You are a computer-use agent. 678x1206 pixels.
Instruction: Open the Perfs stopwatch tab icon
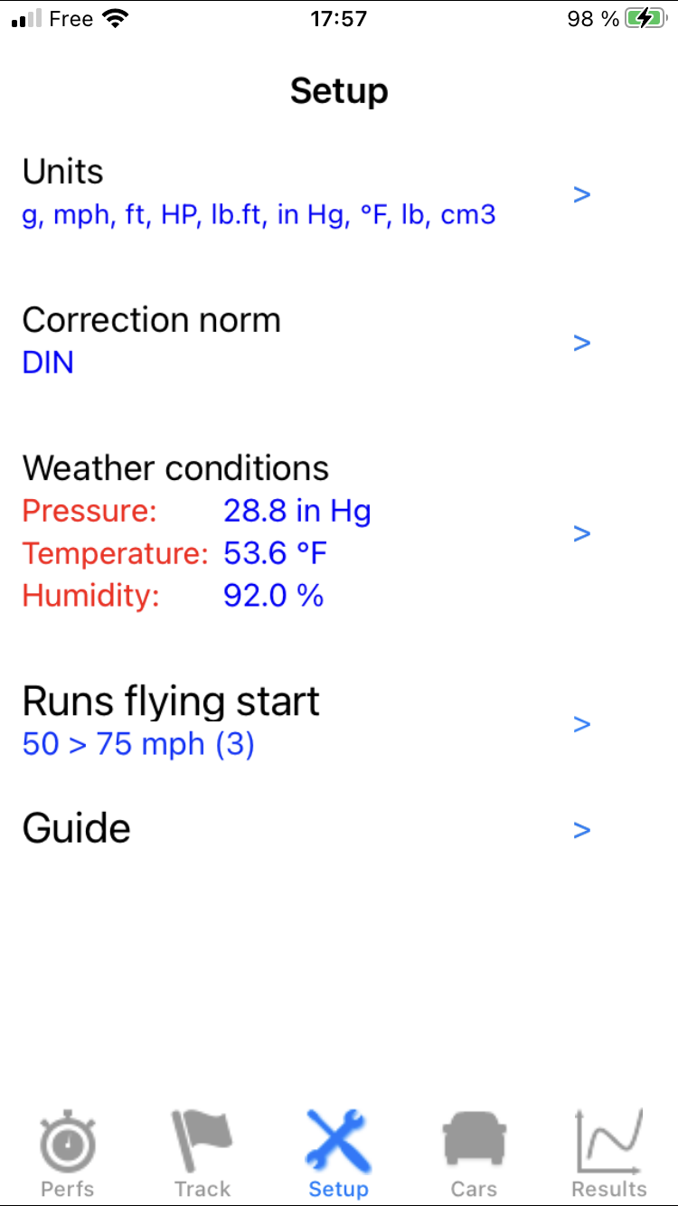point(68,1142)
